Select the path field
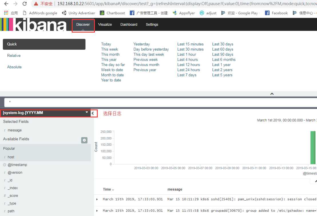Viewport: 317px width, 216px height. click(x=11, y=211)
